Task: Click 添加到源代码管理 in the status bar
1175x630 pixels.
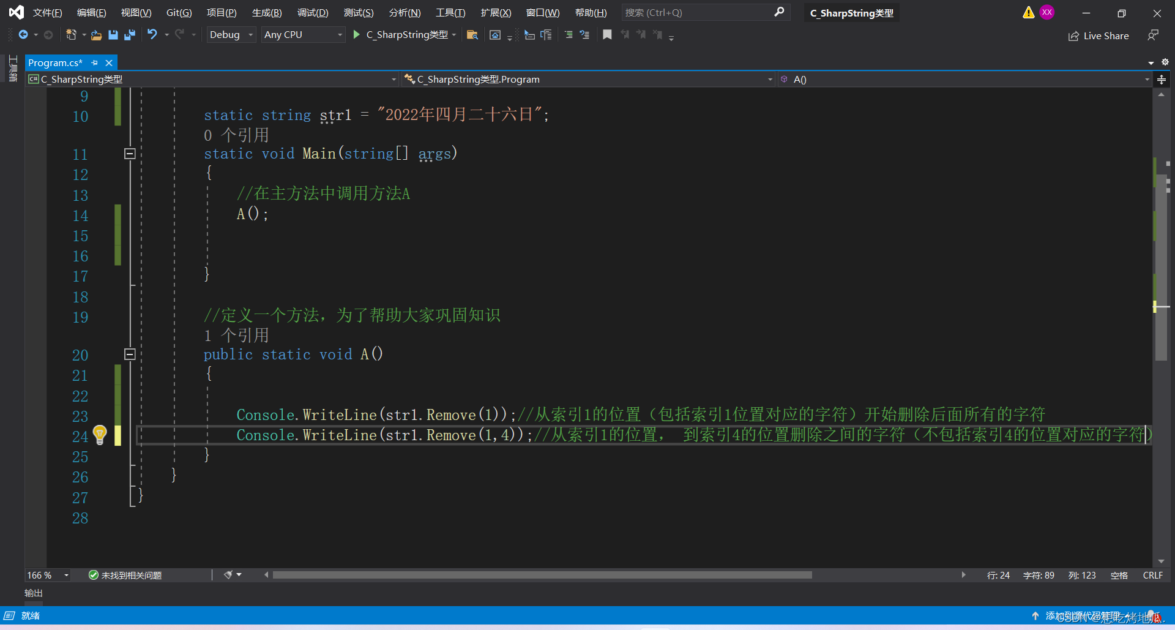Action: (1081, 615)
